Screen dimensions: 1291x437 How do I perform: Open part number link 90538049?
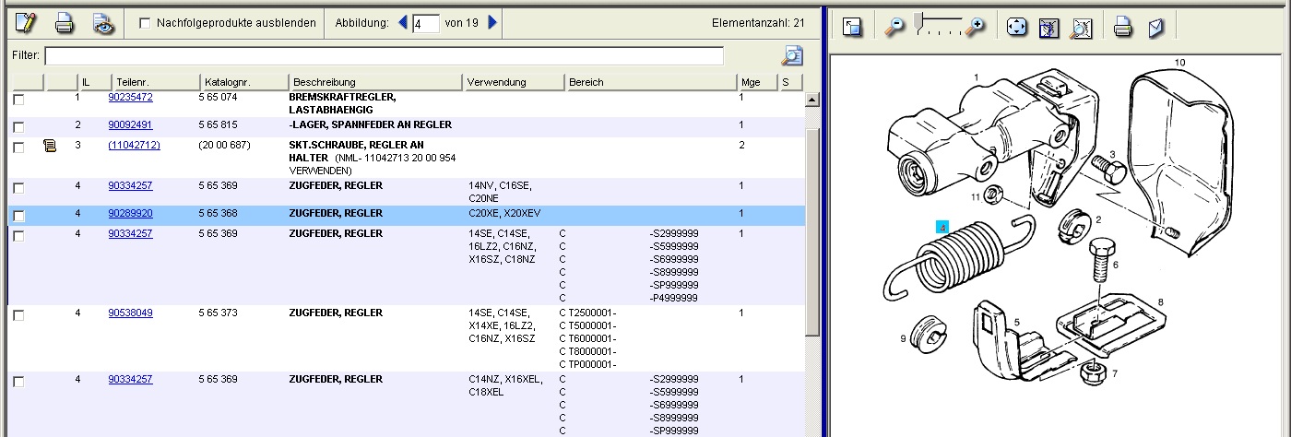(x=130, y=313)
